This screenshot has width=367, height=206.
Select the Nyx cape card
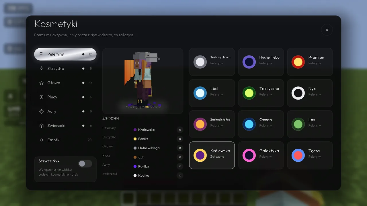[310, 93]
